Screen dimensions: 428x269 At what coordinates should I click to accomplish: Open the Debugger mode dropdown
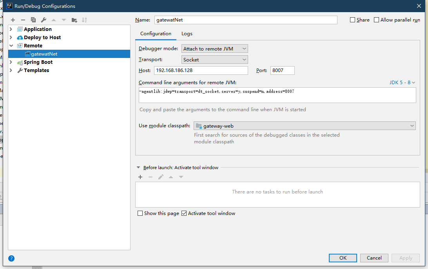[214, 48]
